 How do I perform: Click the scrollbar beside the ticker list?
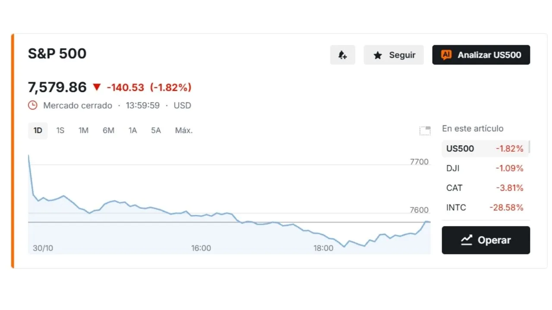point(529,147)
